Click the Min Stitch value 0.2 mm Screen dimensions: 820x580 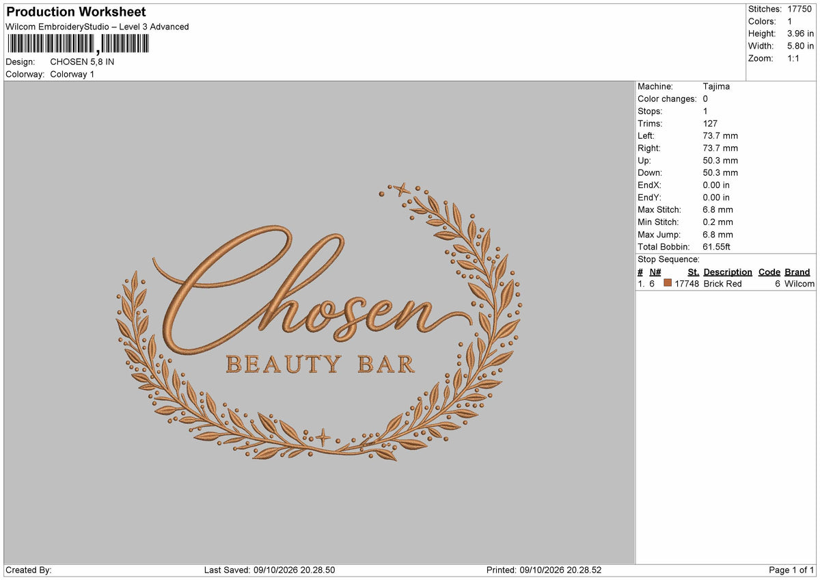pos(717,222)
